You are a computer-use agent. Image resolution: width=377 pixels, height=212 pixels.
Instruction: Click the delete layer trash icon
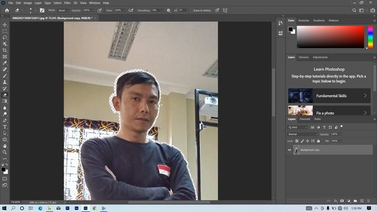click(x=368, y=201)
